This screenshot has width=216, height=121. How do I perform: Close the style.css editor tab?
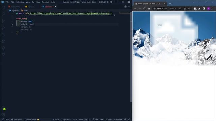click(x=55, y=7)
